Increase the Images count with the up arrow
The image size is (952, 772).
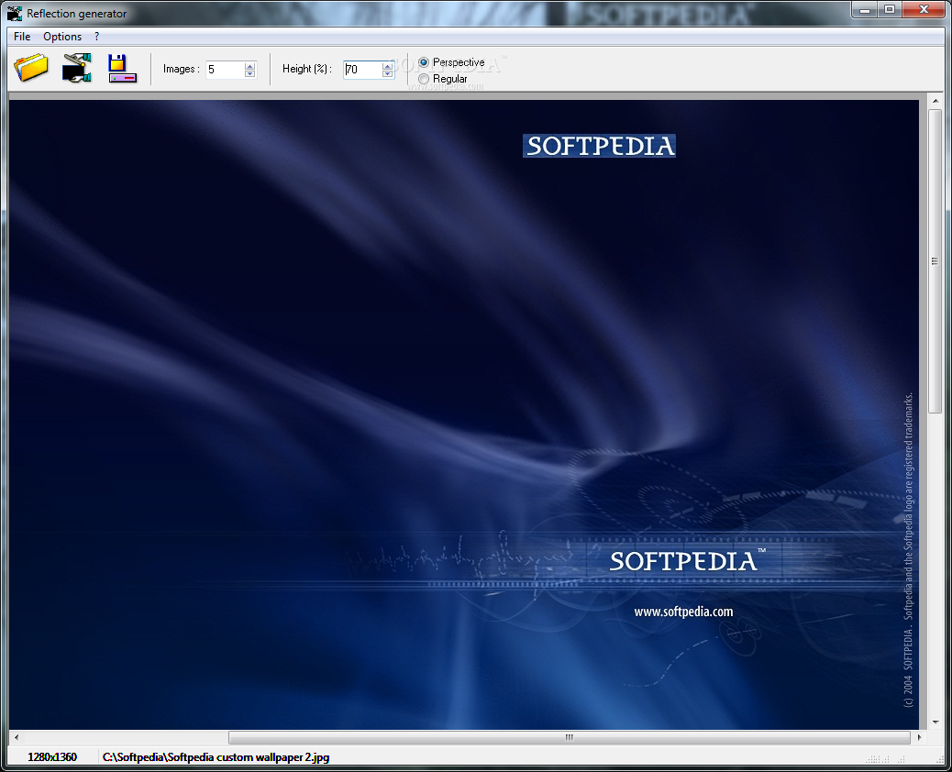(249, 65)
